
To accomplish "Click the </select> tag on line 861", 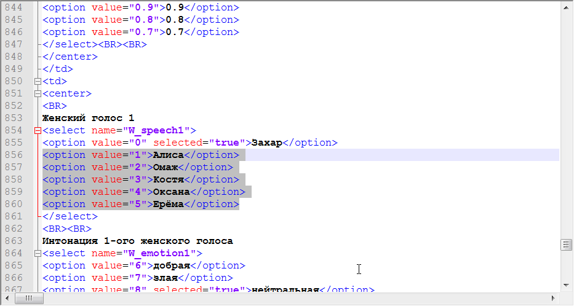I will (x=70, y=216).
